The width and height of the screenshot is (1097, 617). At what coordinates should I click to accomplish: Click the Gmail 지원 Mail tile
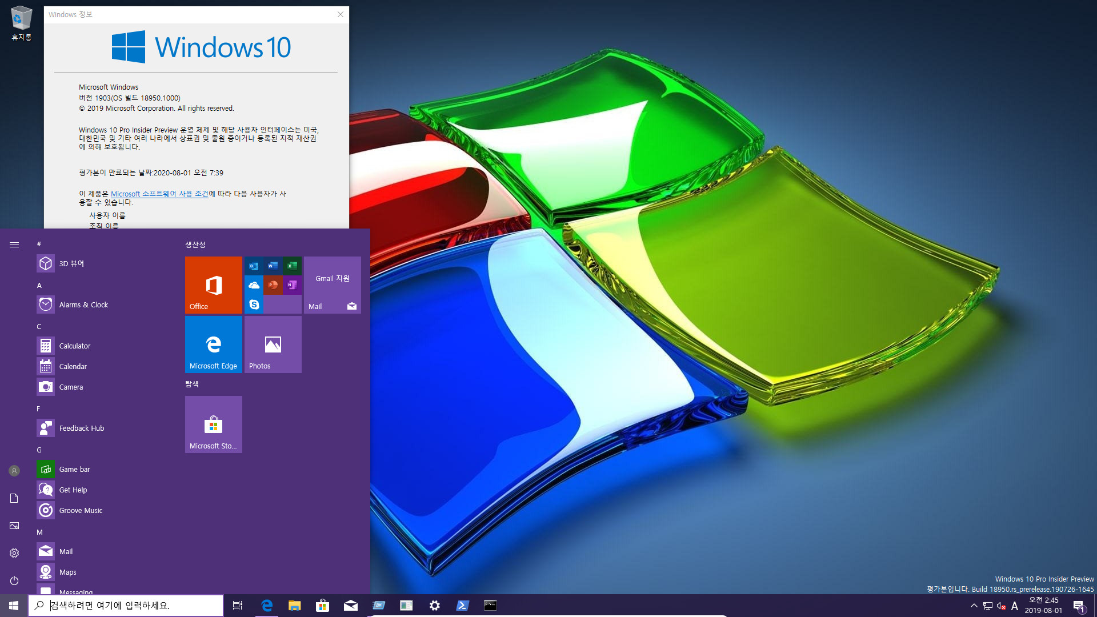click(333, 285)
